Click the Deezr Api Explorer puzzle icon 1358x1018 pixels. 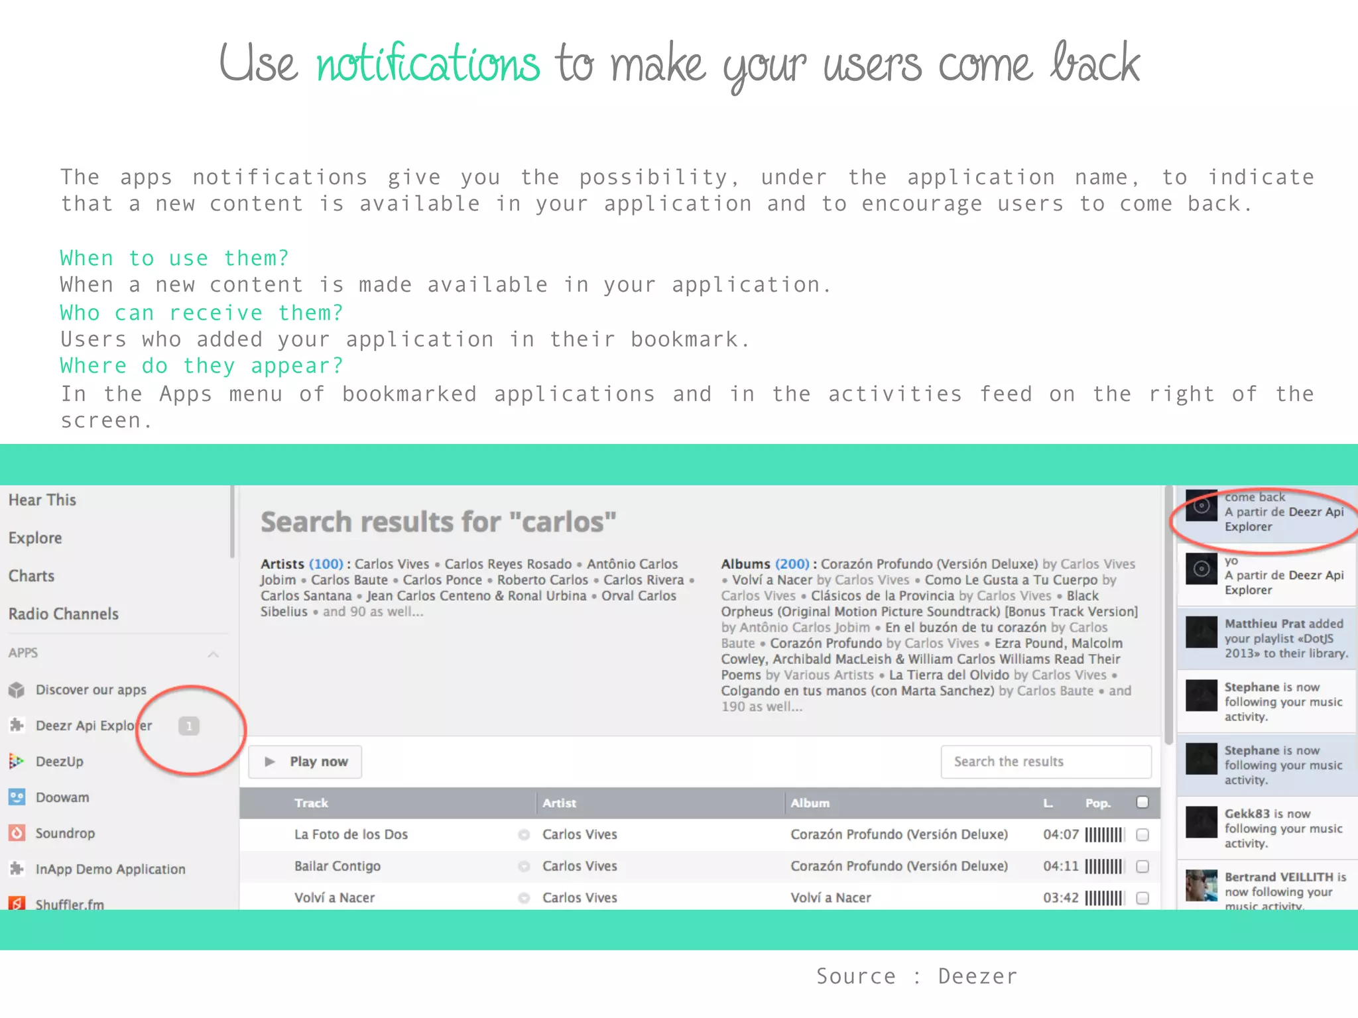(17, 725)
